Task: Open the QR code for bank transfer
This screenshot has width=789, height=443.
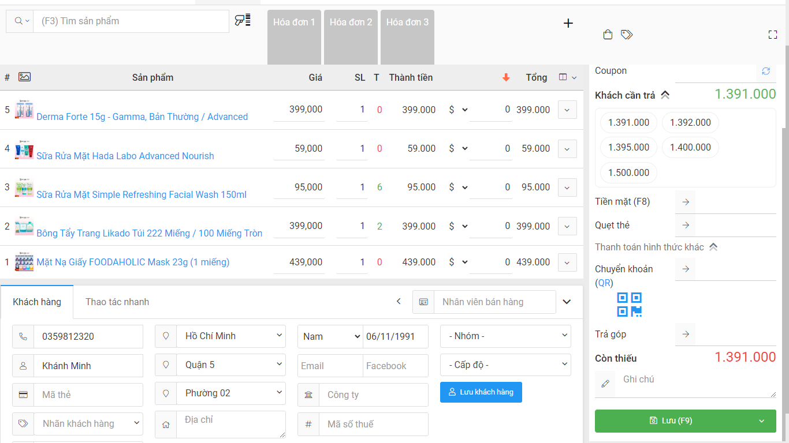Action: coord(629,305)
